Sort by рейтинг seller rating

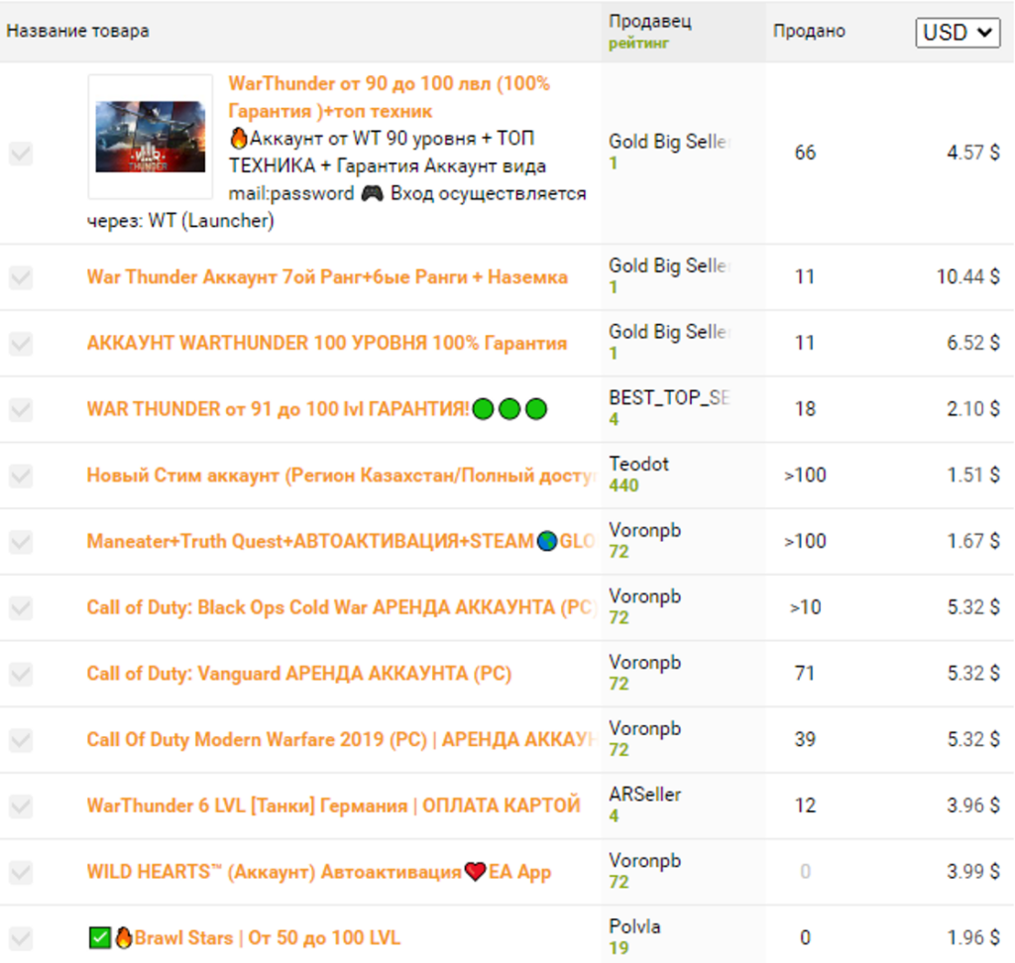click(638, 44)
